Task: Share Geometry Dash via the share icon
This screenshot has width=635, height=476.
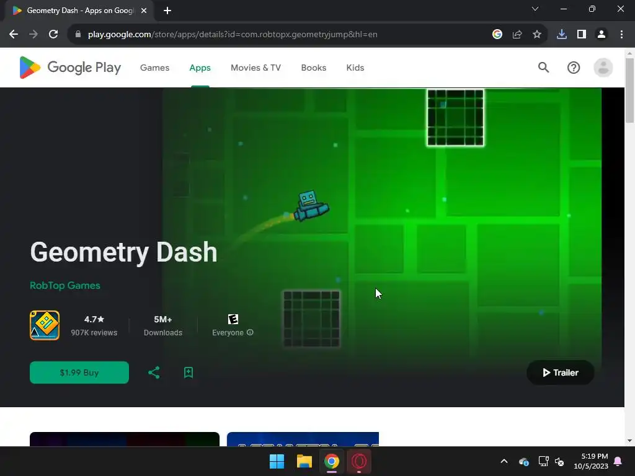Action: pos(154,372)
